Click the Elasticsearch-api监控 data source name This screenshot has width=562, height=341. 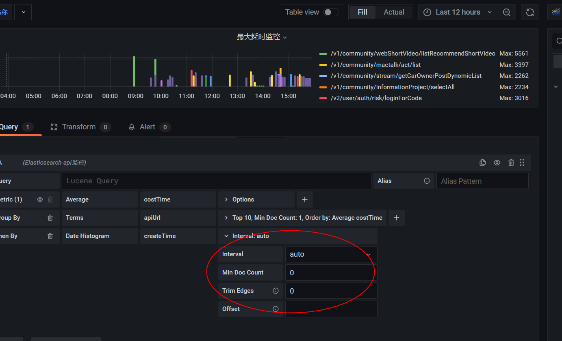coord(54,163)
